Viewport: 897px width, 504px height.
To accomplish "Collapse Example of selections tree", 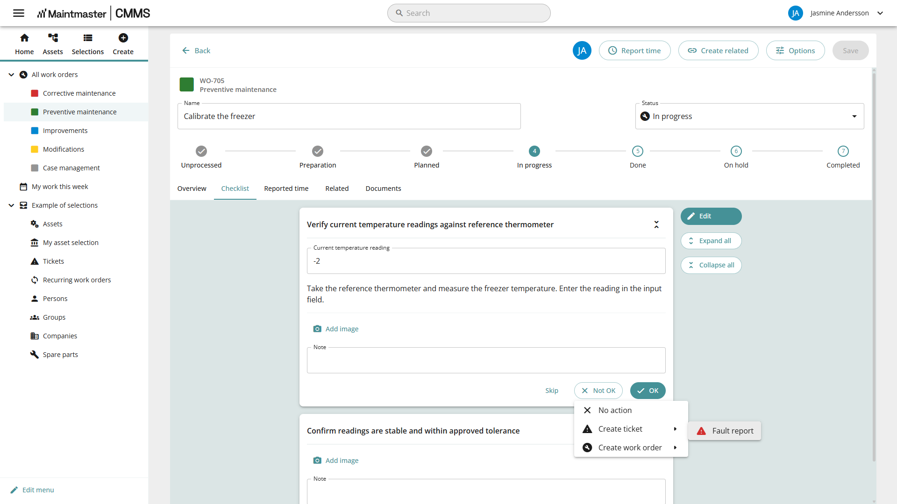I will pos(11,205).
